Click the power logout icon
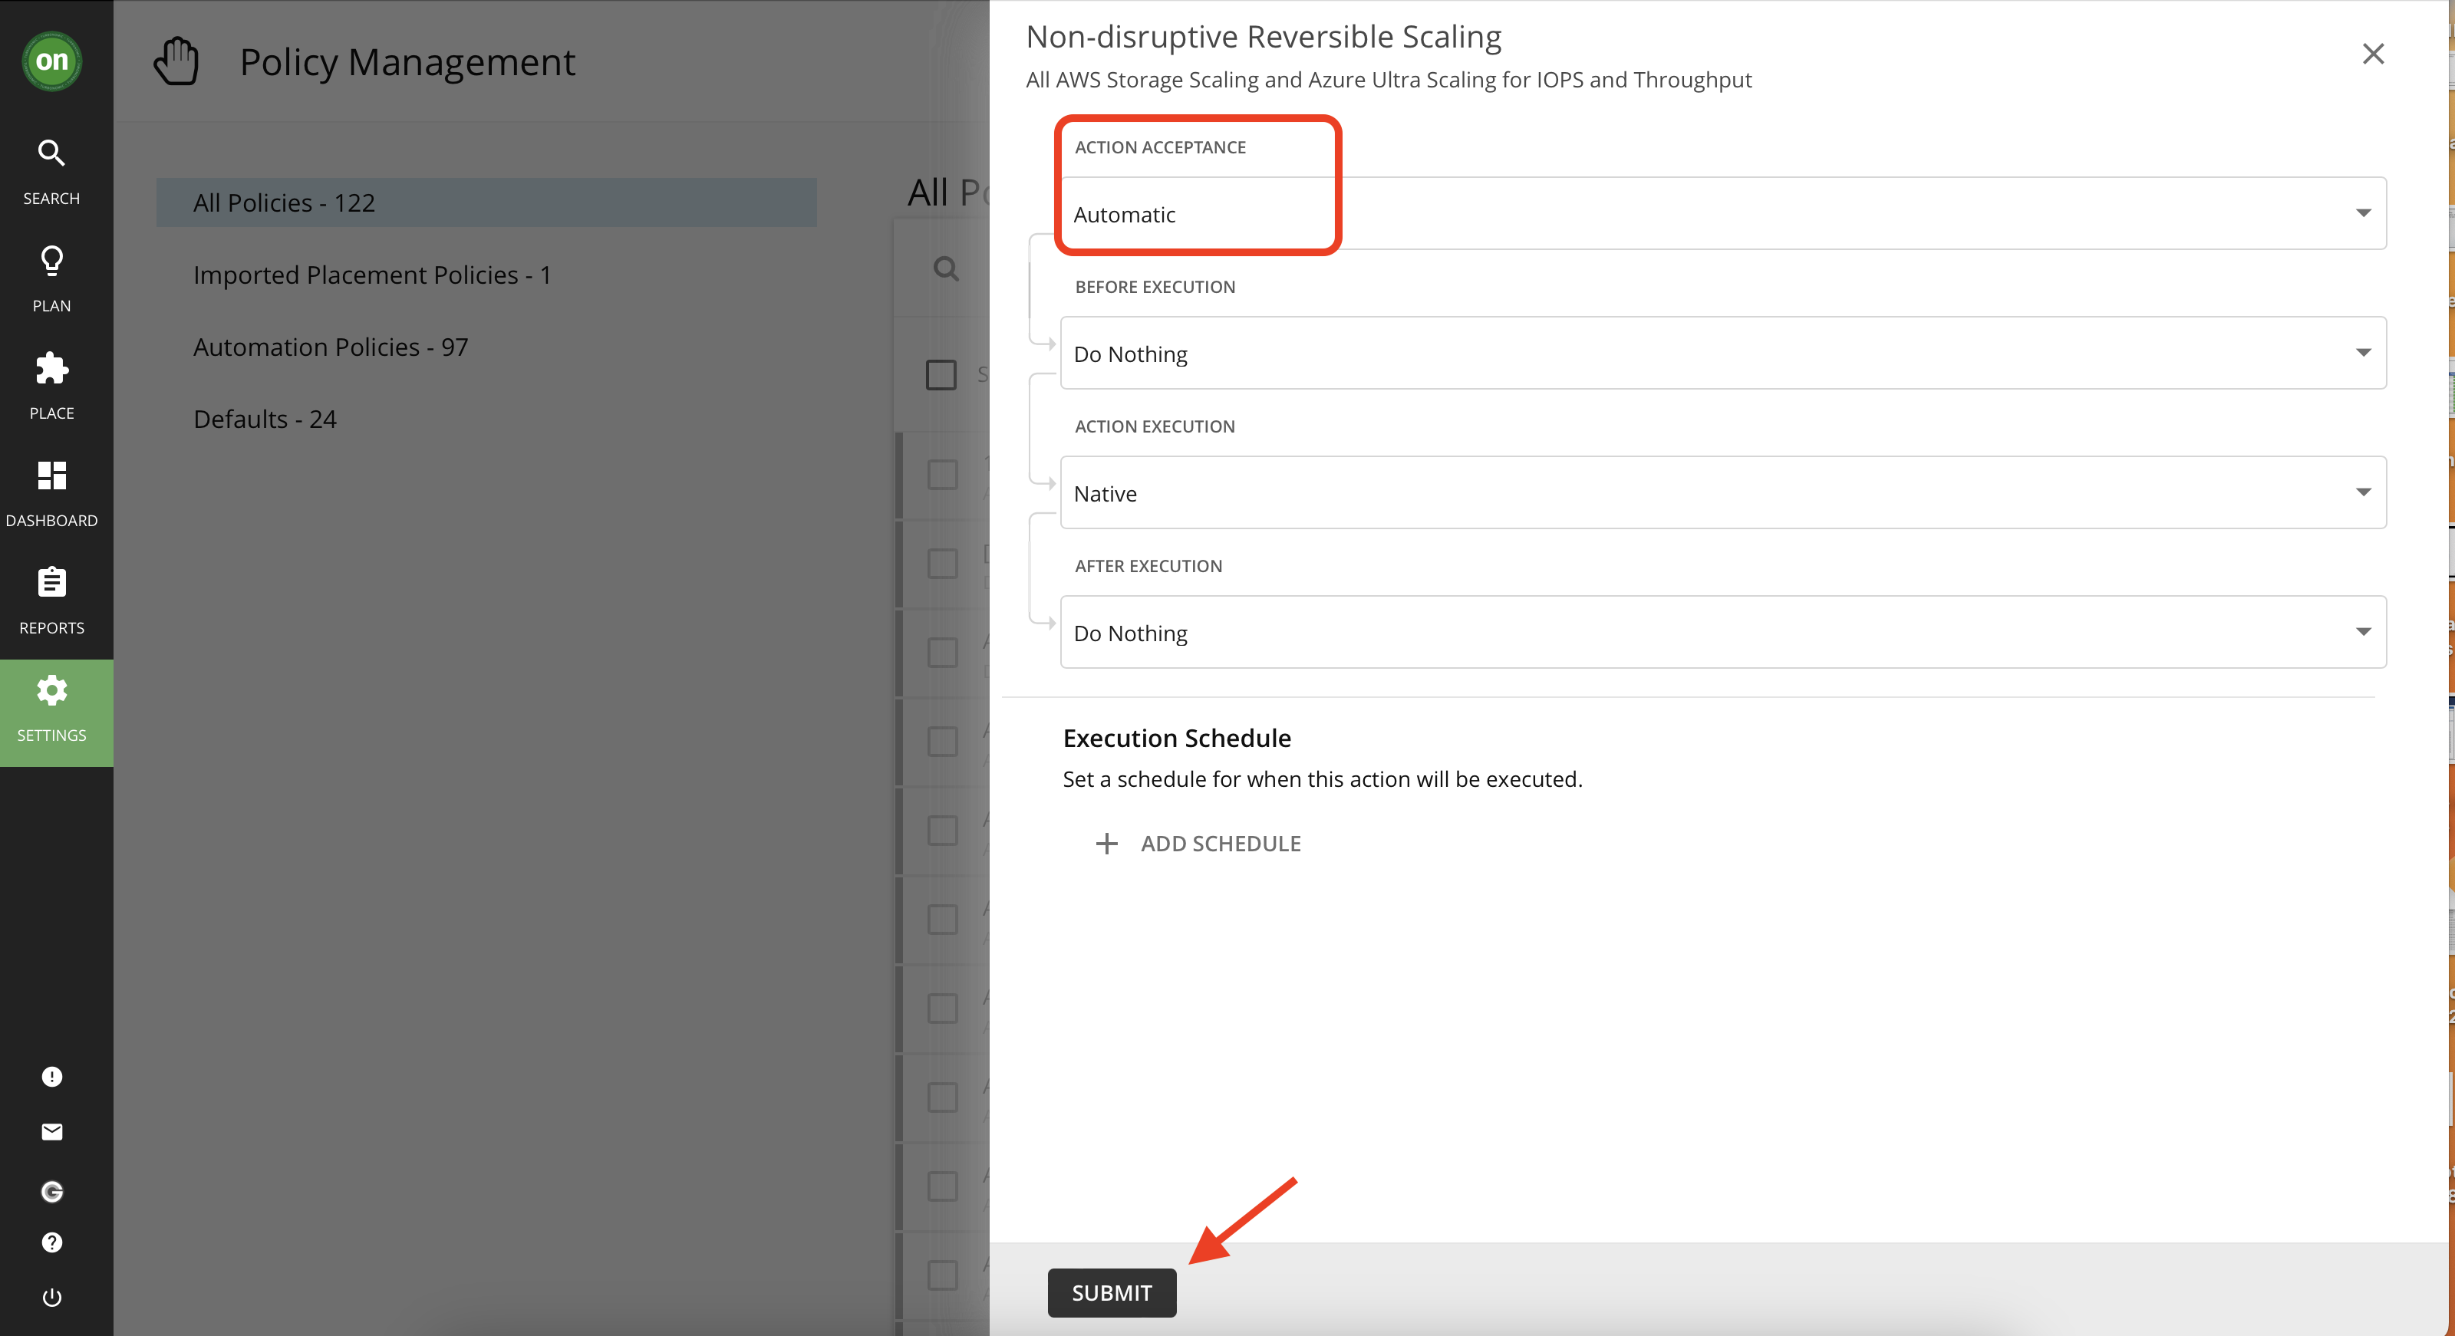Viewport: 2455px width, 1336px height. 51,1297
